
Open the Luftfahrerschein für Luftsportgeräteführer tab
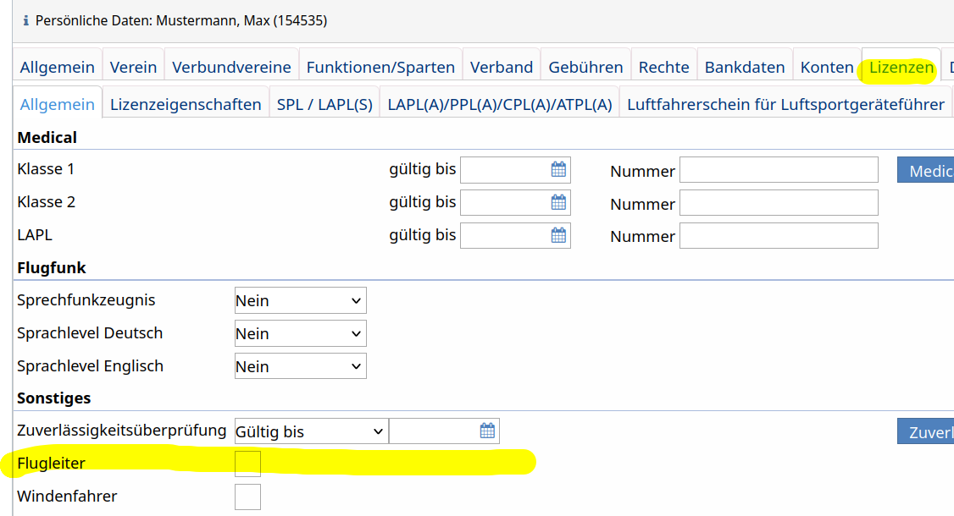(785, 105)
